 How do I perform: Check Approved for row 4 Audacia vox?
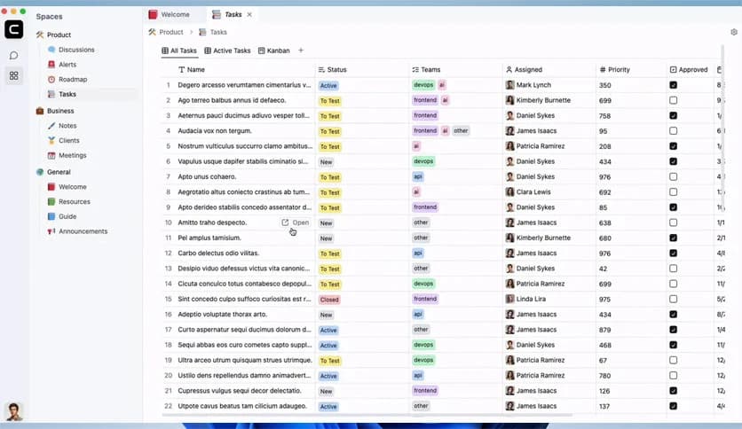(674, 131)
